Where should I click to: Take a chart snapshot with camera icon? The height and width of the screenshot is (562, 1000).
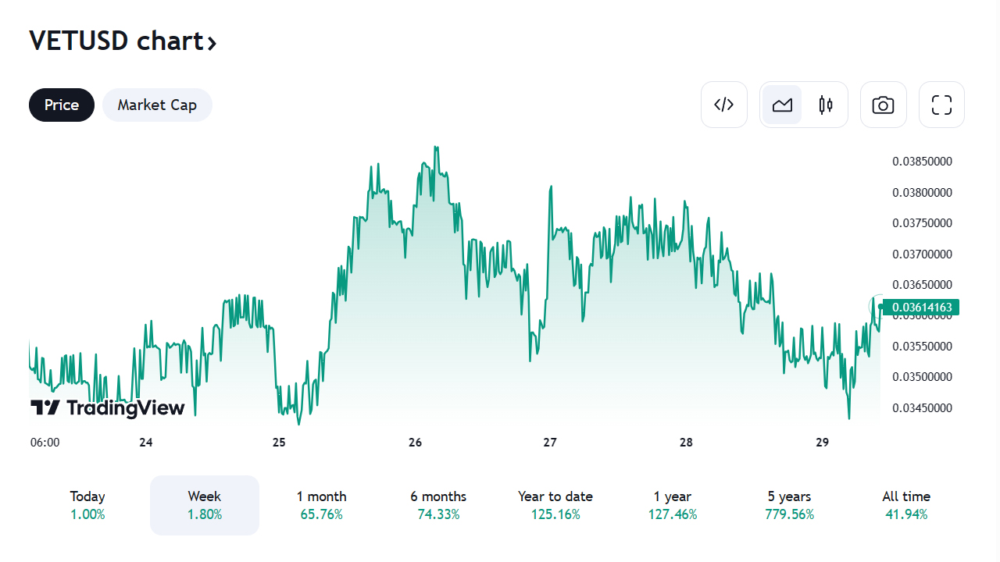click(883, 105)
